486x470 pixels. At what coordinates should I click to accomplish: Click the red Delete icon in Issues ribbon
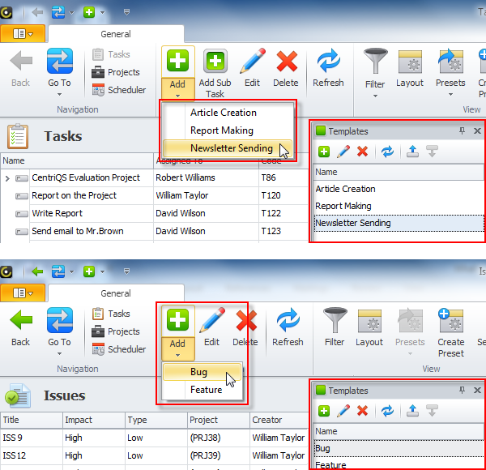click(245, 322)
